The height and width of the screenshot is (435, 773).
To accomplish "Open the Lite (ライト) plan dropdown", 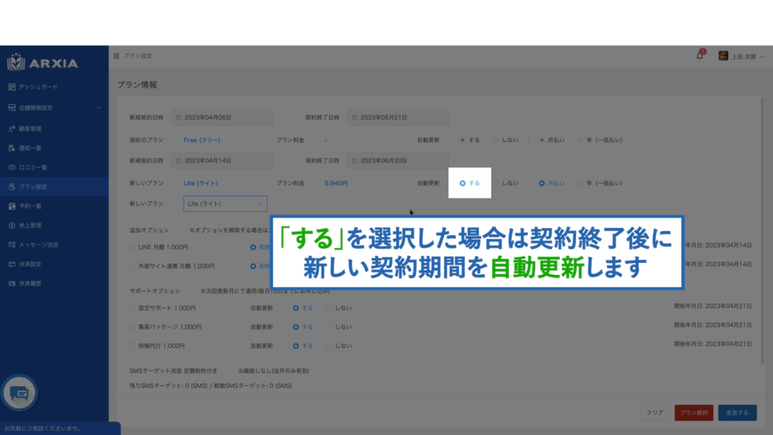I will click(225, 204).
